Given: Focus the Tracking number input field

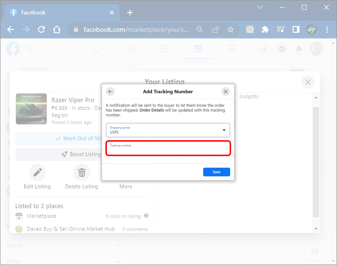Looking at the screenshot, I should click(168, 148).
